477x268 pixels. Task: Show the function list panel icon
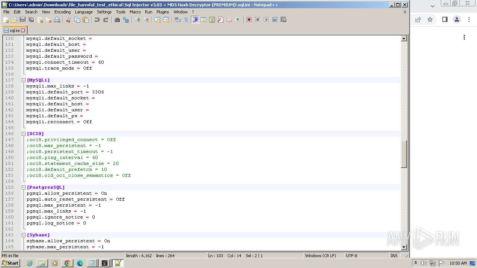coord(221,20)
